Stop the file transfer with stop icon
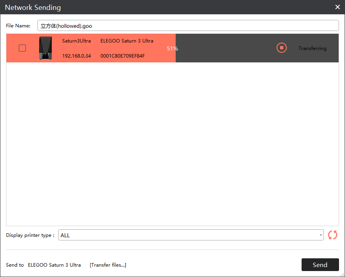 click(x=281, y=48)
